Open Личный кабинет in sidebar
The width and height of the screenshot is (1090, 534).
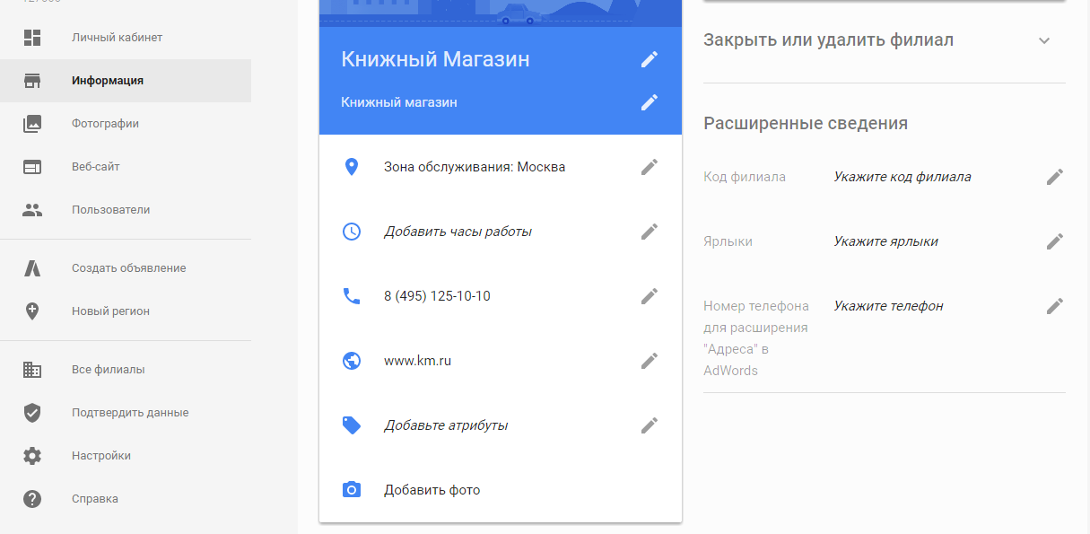tap(117, 38)
